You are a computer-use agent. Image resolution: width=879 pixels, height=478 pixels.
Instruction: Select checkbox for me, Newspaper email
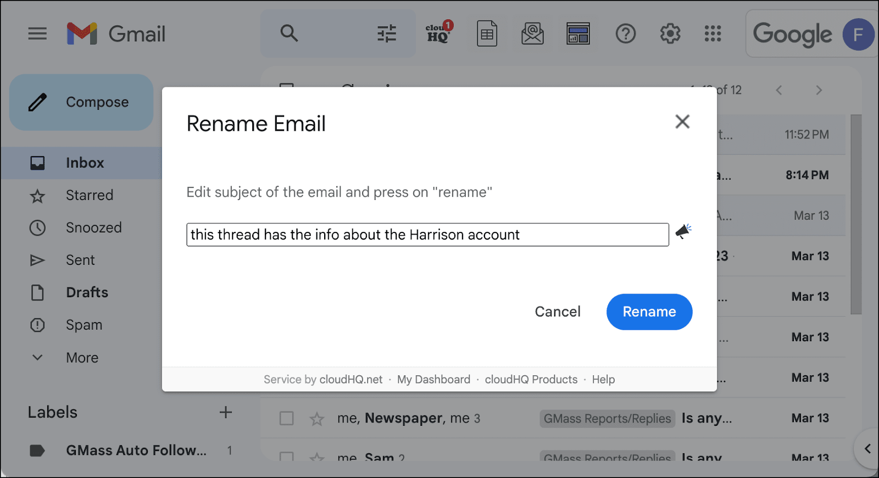point(286,419)
